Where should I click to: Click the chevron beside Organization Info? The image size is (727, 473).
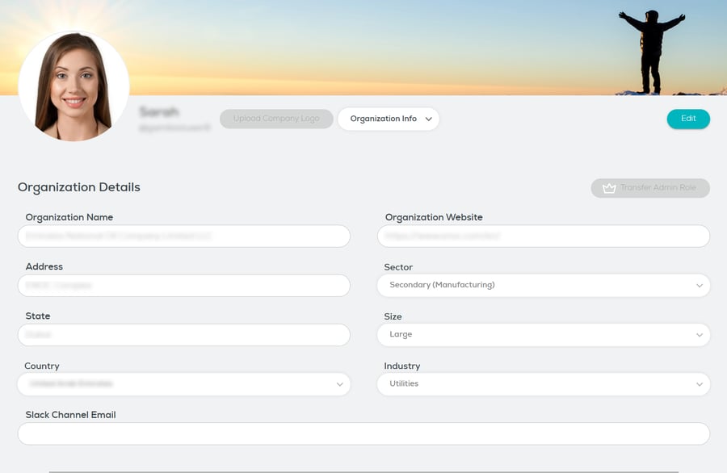pos(431,119)
